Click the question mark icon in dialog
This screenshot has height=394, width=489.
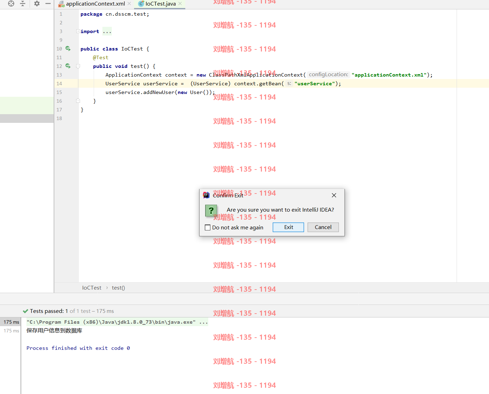point(211,210)
